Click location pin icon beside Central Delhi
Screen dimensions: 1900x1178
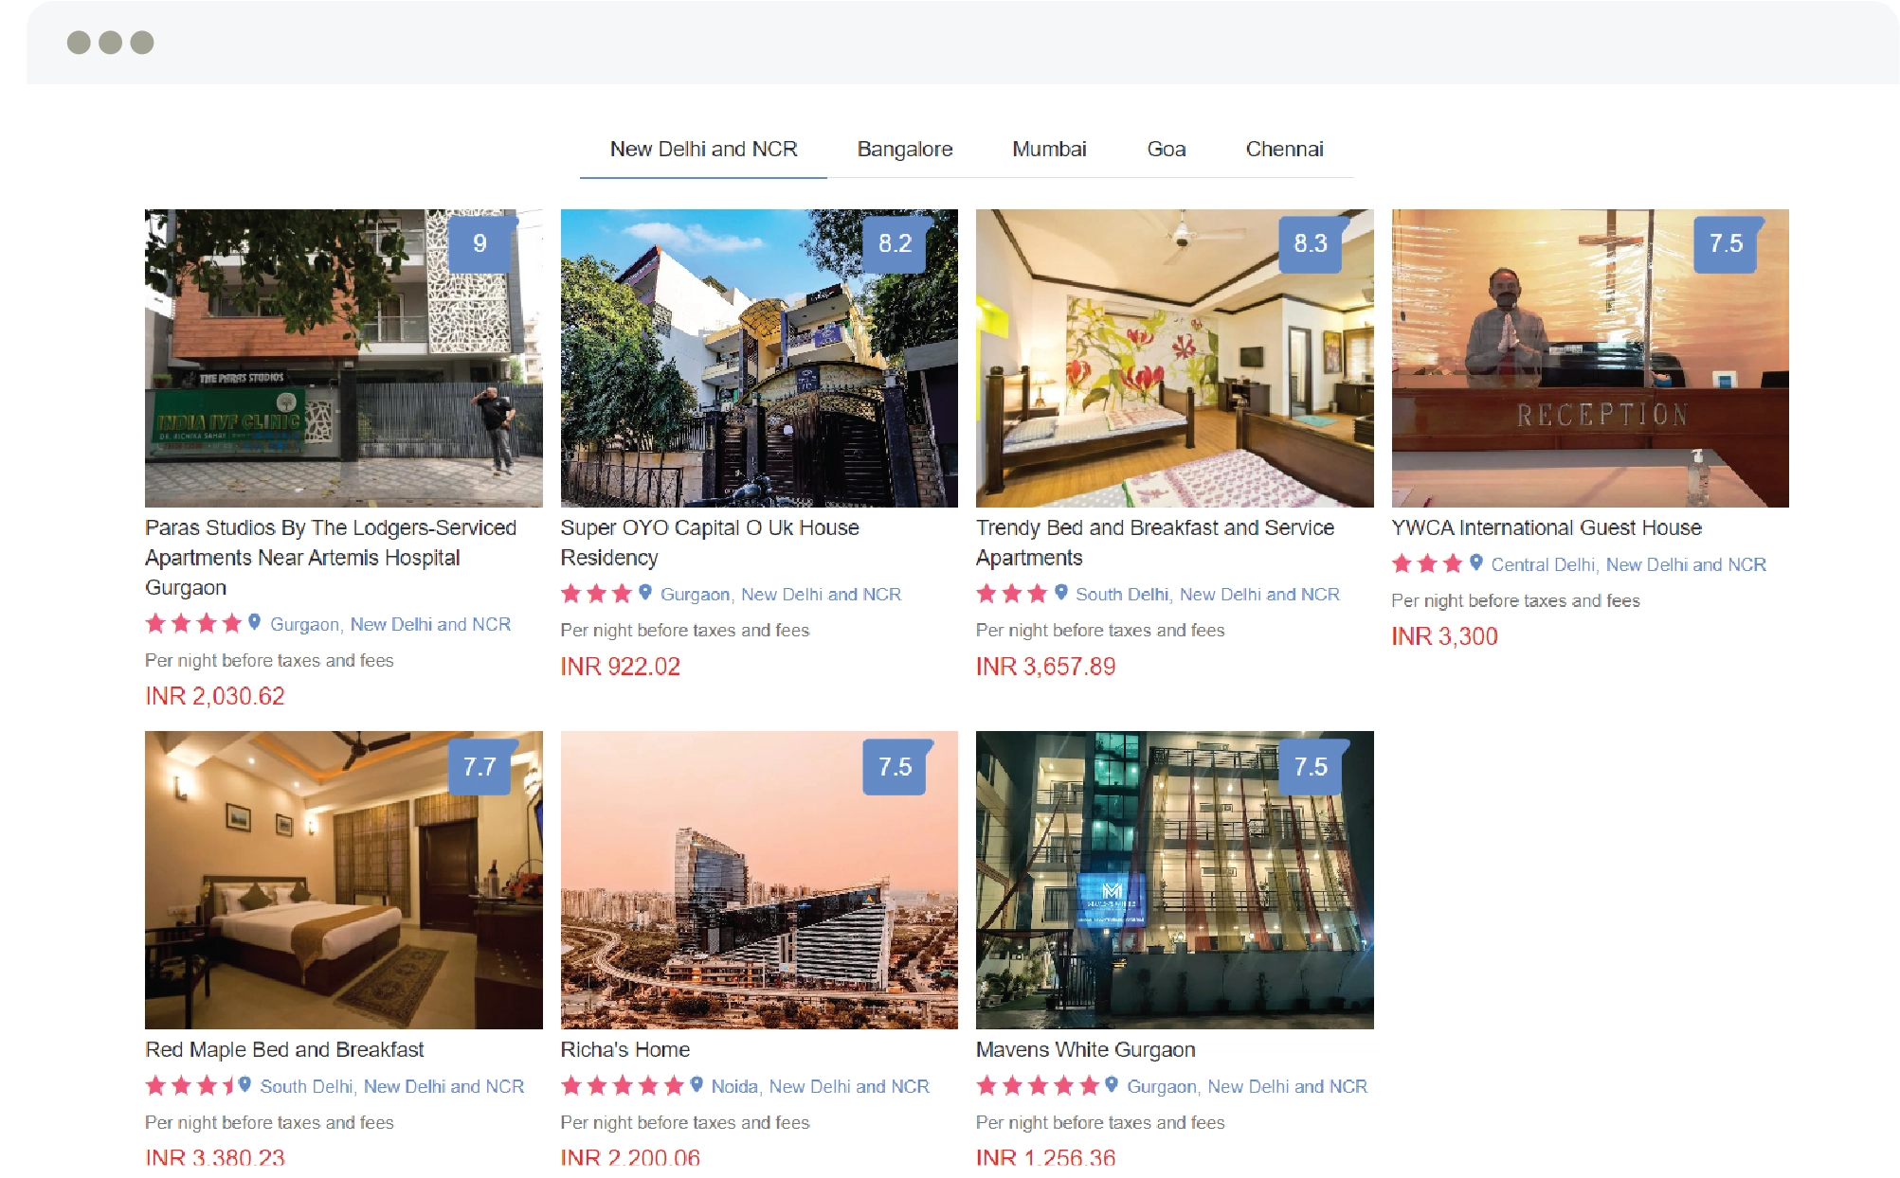click(1475, 562)
